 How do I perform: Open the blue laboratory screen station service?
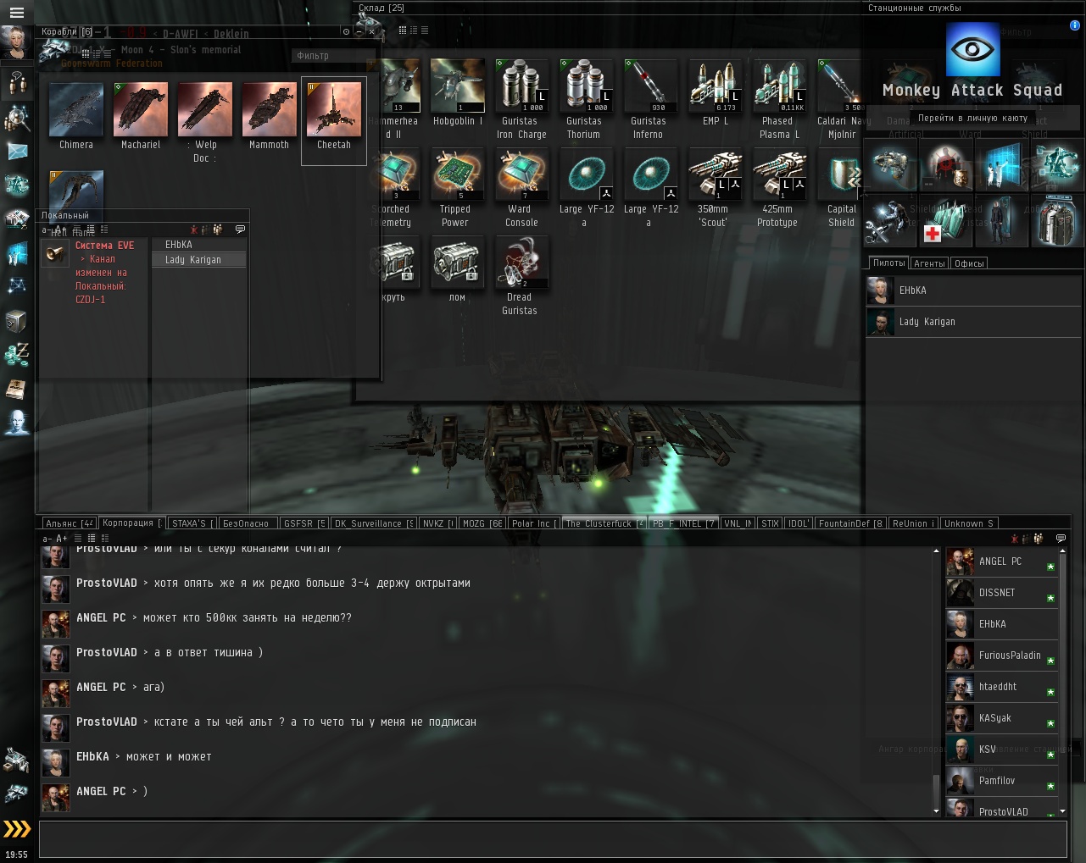coord(1001,165)
